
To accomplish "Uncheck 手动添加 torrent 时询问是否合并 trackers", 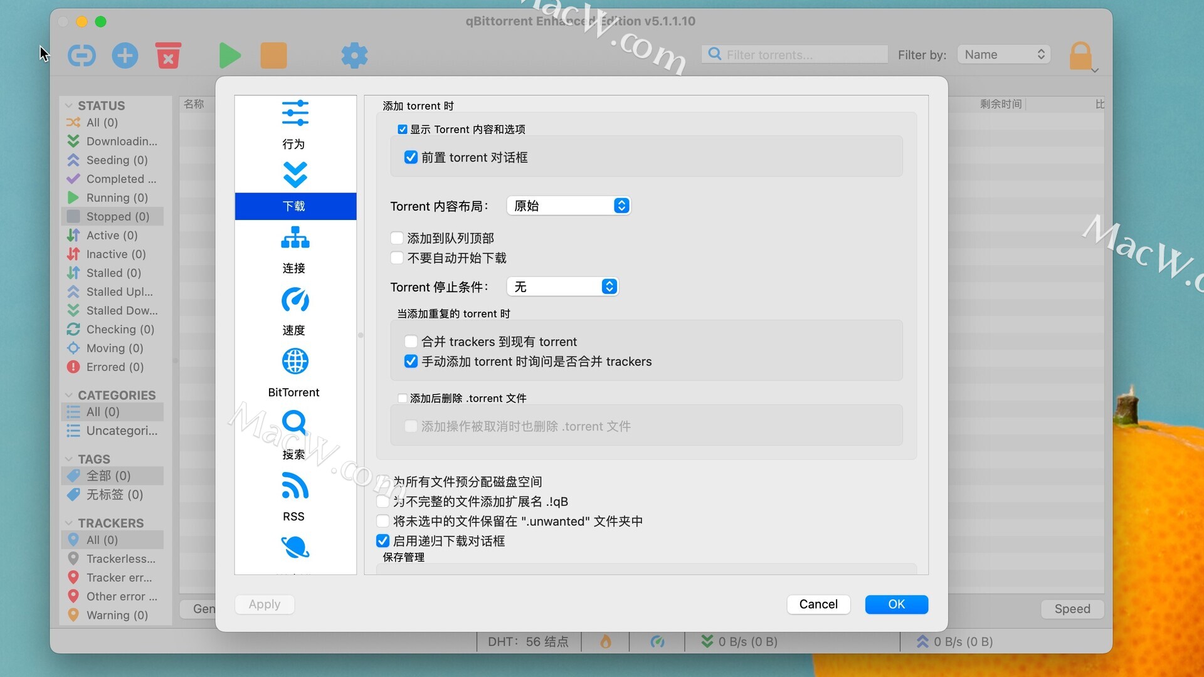I will pyautogui.click(x=411, y=361).
